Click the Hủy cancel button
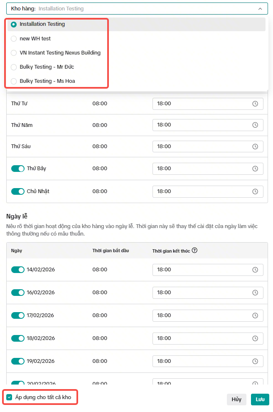This screenshot has height=412, width=273. [236, 400]
